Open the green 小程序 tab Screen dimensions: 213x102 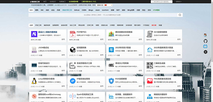[x=156, y=10]
